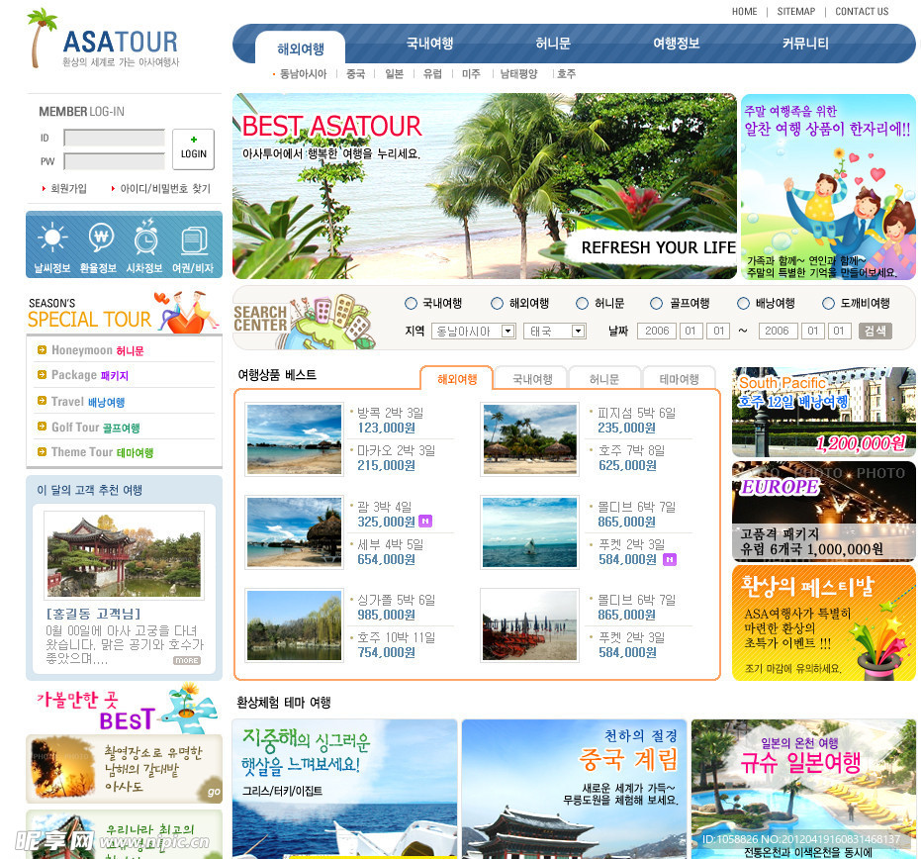Open the 괌 3박 4일 thumbnail
Image resolution: width=921 pixels, height=859 pixels.
(294, 532)
